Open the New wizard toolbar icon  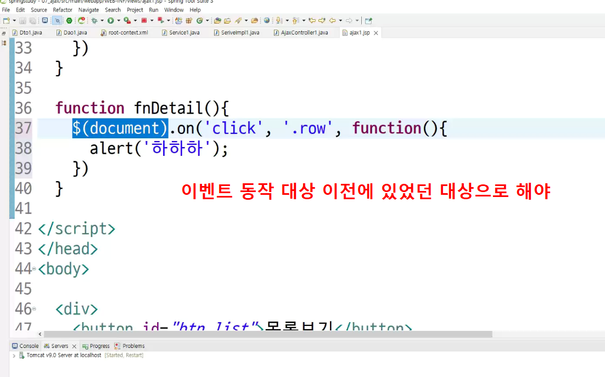[x=6, y=20]
